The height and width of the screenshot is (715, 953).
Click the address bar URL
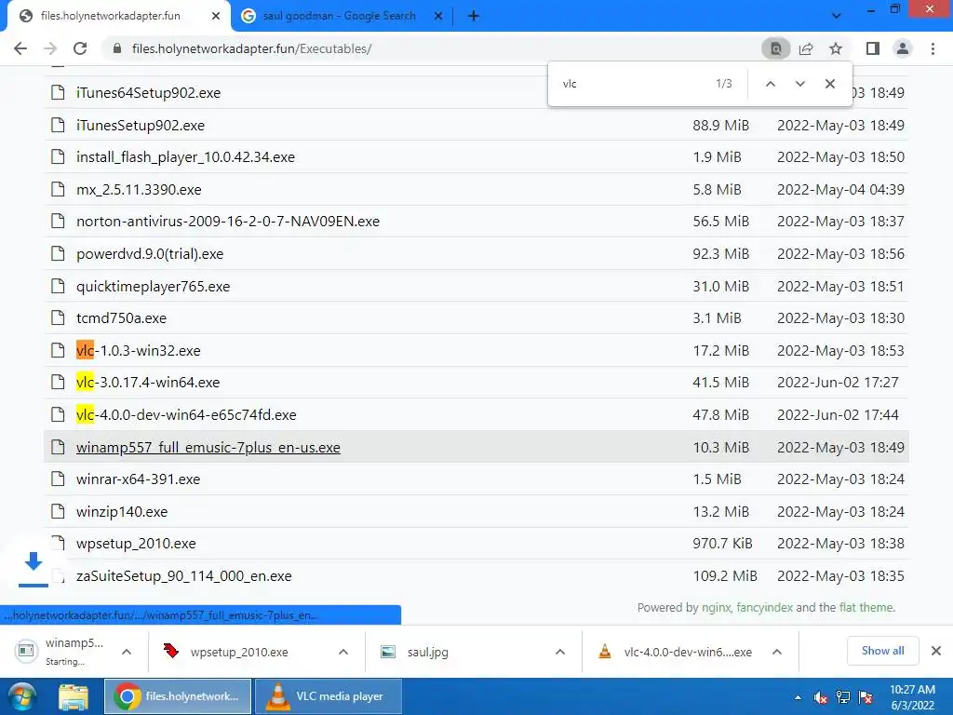pos(251,48)
